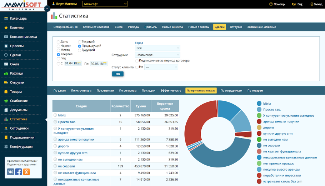325x186 pixels.
Task: Share via the Facebook icon
Action: tap(19, 172)
